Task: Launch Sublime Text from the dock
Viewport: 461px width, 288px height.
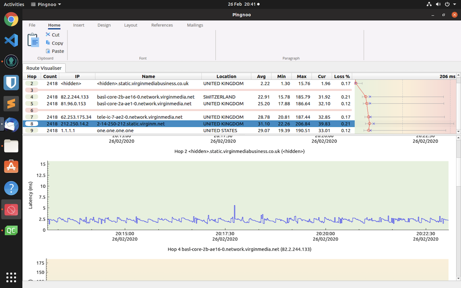Action: point(11,104)
